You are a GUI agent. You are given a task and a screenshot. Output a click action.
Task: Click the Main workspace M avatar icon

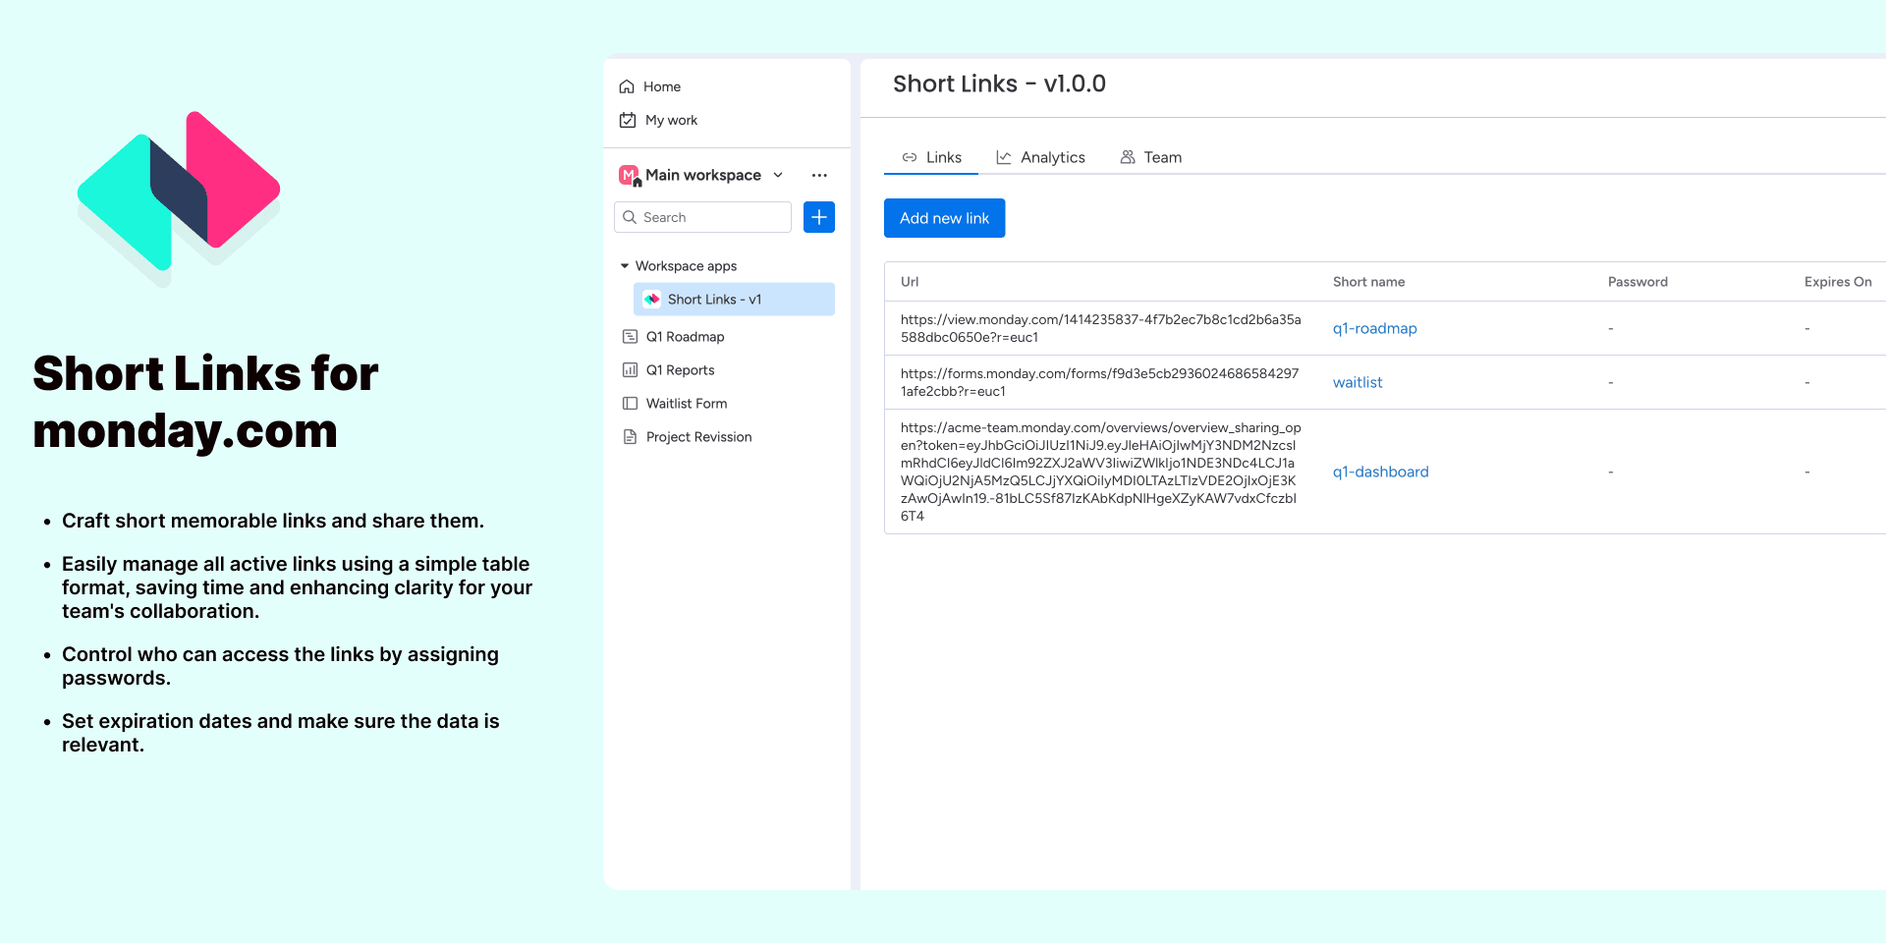630,175
